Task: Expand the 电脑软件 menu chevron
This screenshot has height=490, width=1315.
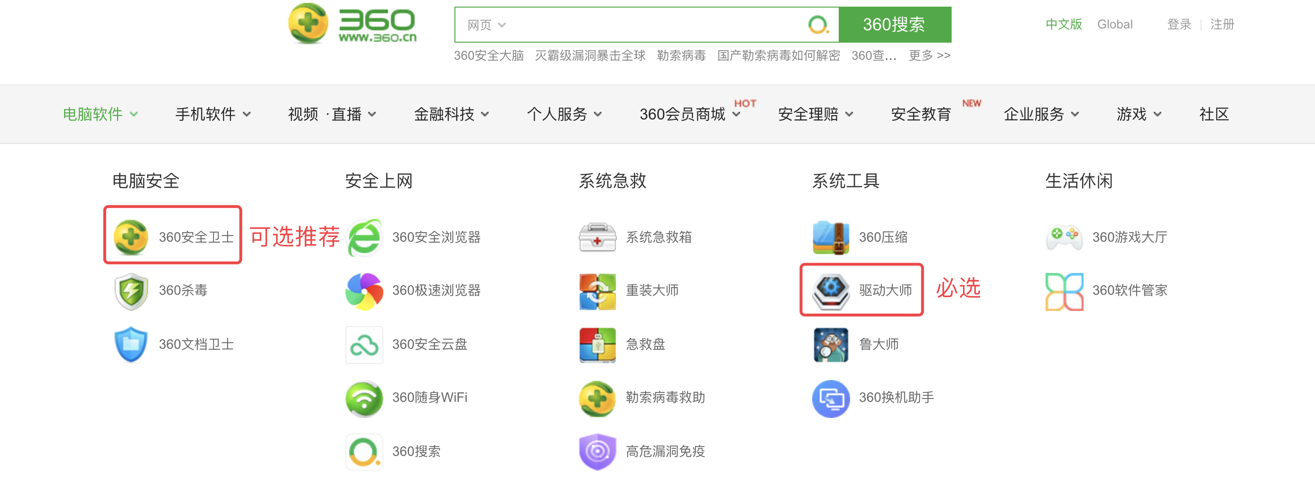Action: (134, 114)
